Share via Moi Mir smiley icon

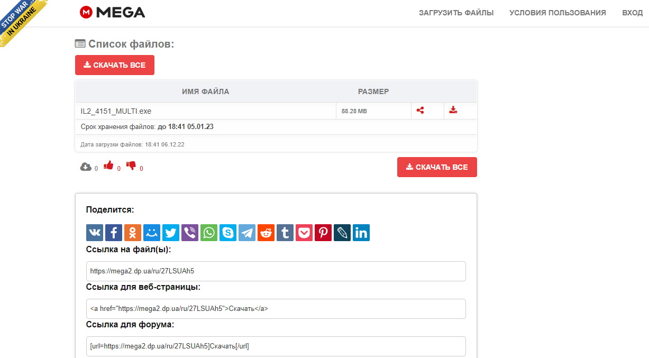click(152, 233)
